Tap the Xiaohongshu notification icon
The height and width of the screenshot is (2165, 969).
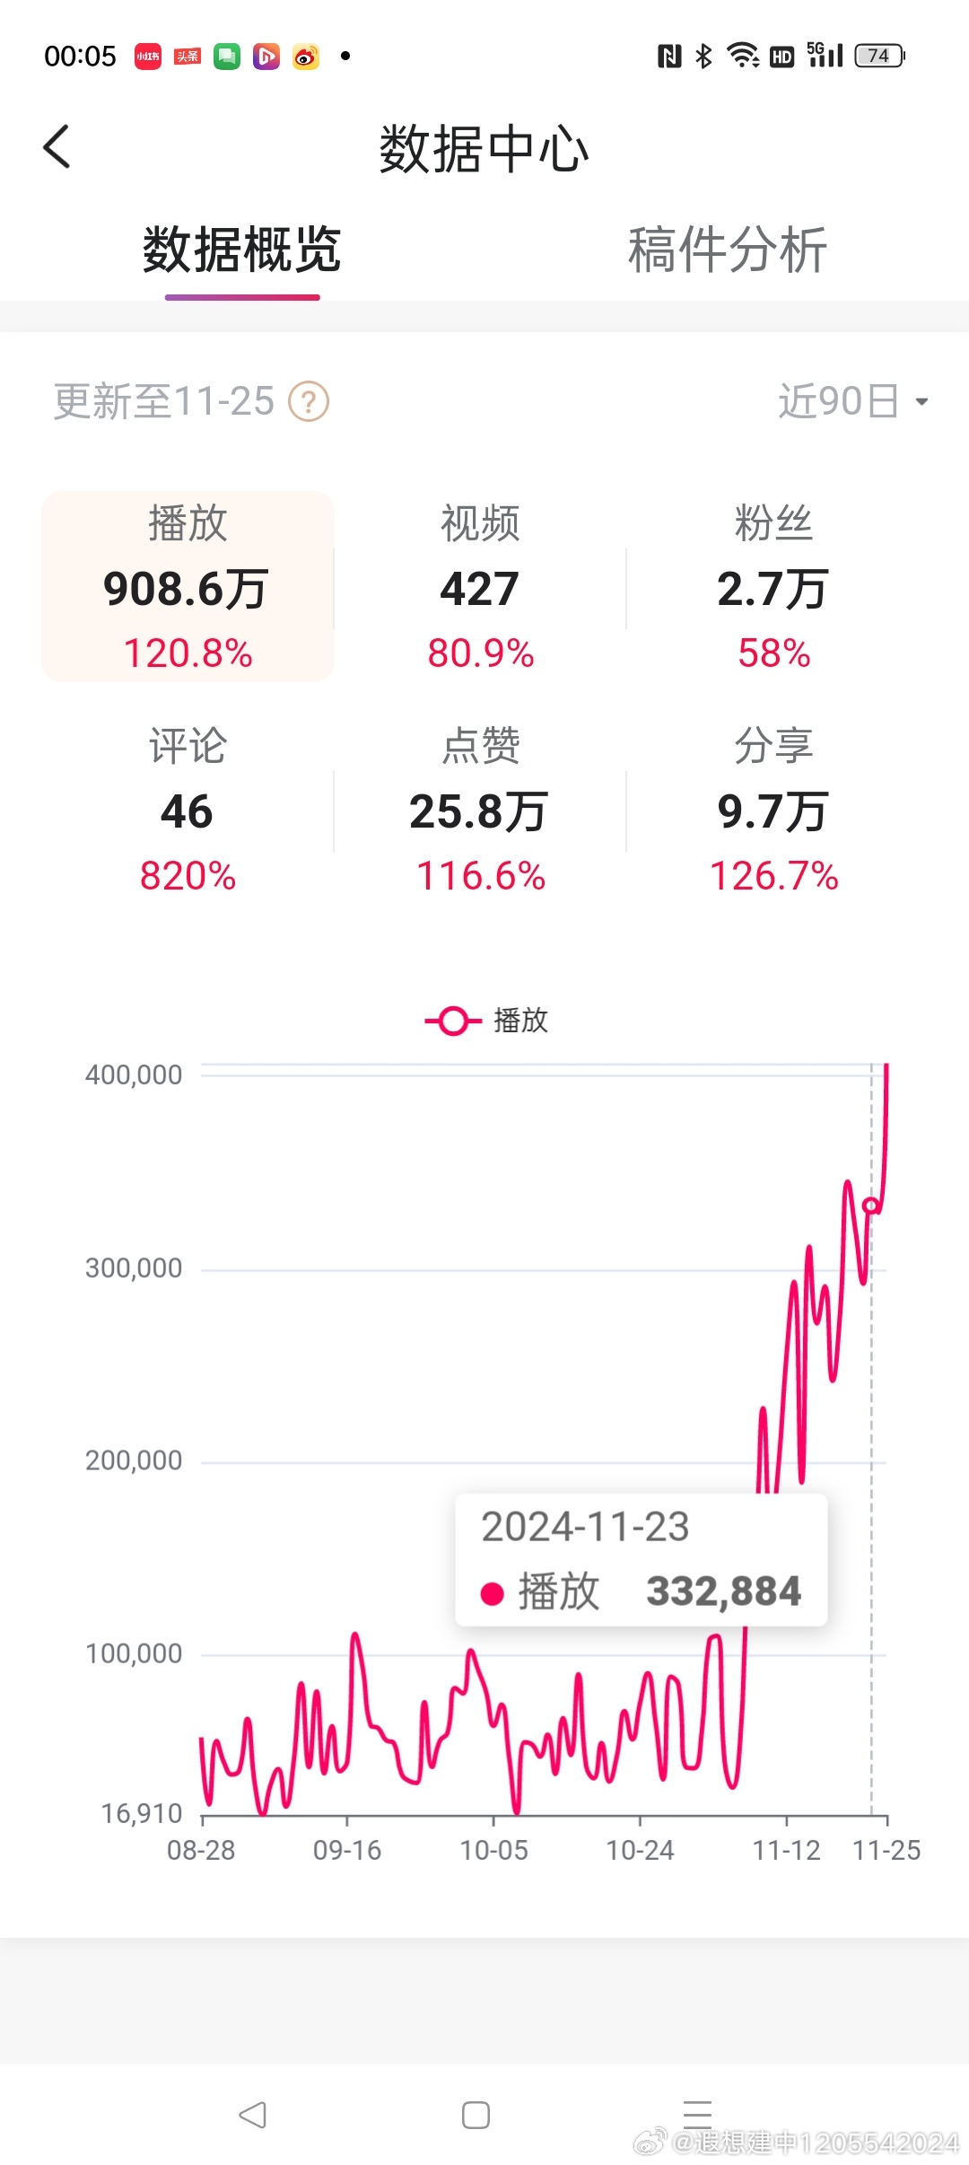[148, 57]
